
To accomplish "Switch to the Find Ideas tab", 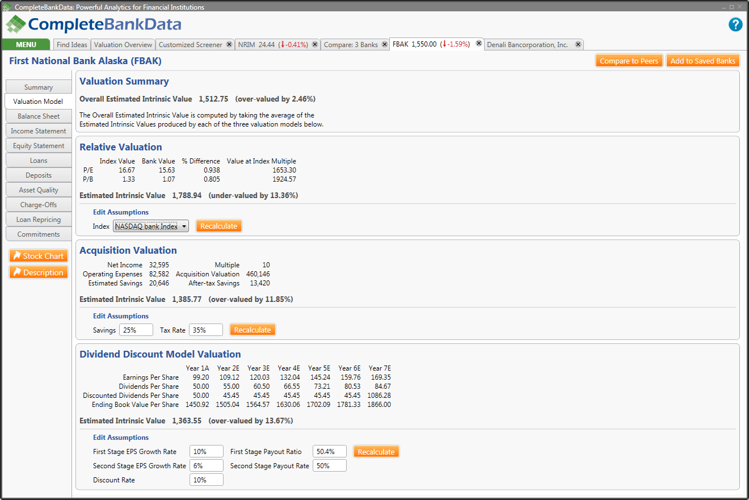I will (72, 44).
